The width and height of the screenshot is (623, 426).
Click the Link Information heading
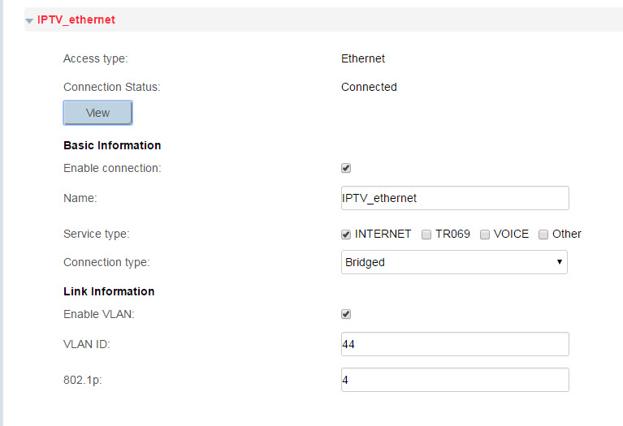(109, 290)
